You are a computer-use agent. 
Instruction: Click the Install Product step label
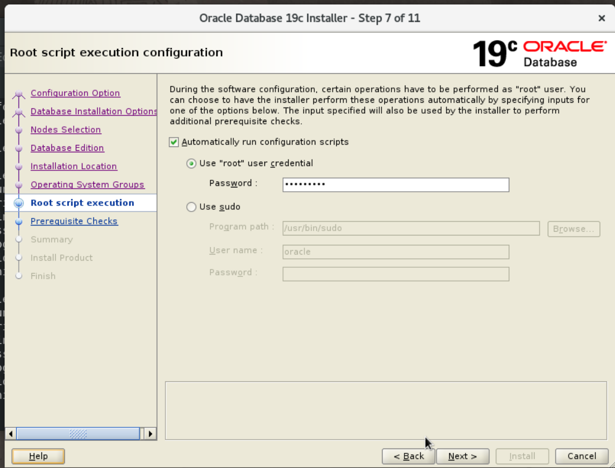[61, 258]
